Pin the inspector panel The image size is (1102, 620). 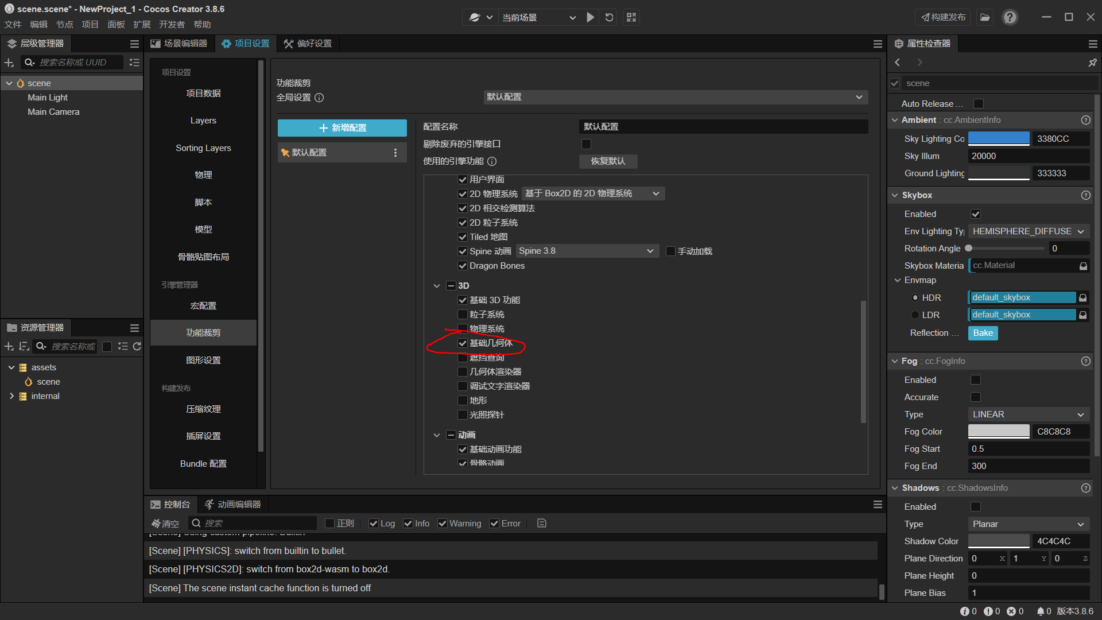tap(1092, 63)
